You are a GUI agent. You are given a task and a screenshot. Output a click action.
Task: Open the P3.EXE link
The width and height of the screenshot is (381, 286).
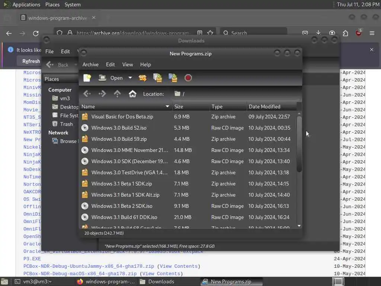point(32,259)
